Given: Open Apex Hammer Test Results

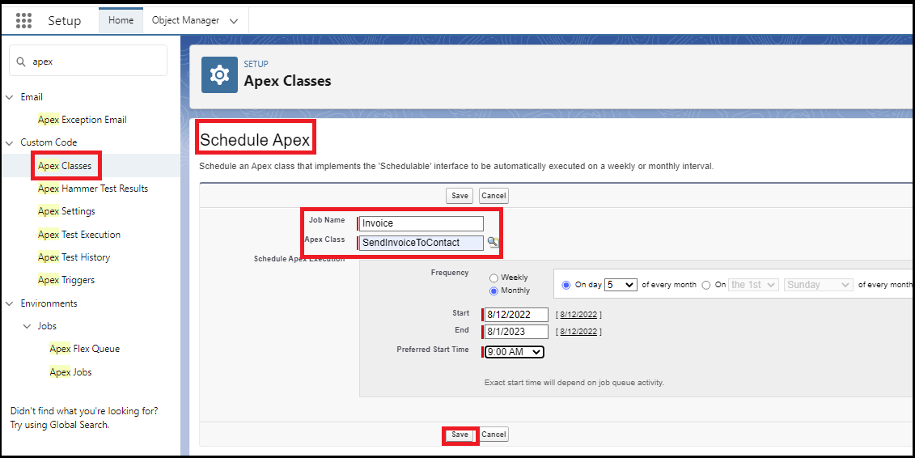Looking at the screenshot, I should pyautogui.click(x=93, y=189).
